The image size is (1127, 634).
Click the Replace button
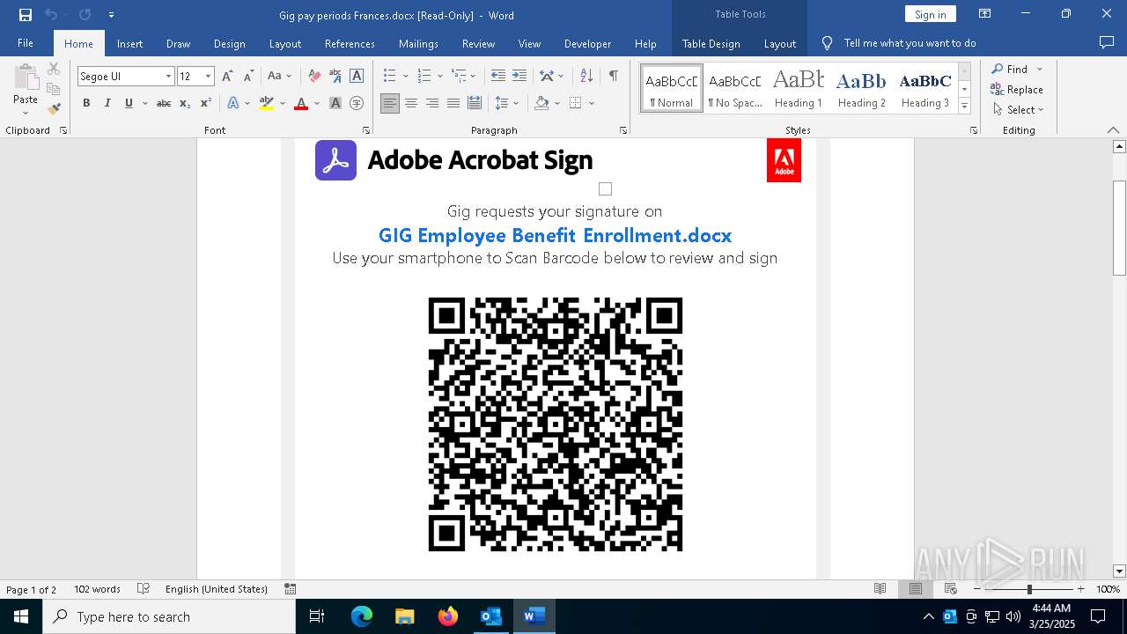click(1017, 90)
